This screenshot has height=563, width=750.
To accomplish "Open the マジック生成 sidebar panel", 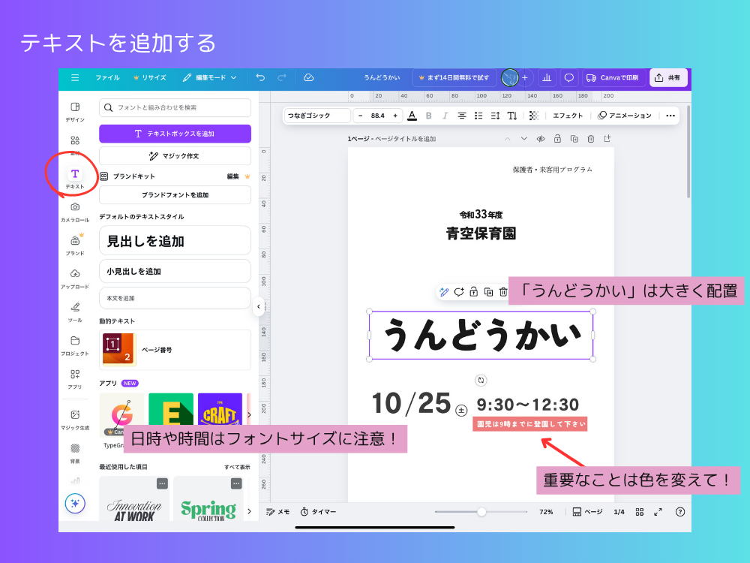I will (x=75, y=420).
